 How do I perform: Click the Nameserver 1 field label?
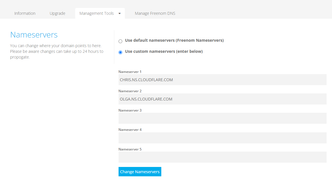coord(130,72)
